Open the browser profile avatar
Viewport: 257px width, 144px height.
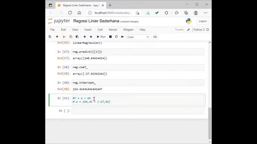click(x=196, y=13)
